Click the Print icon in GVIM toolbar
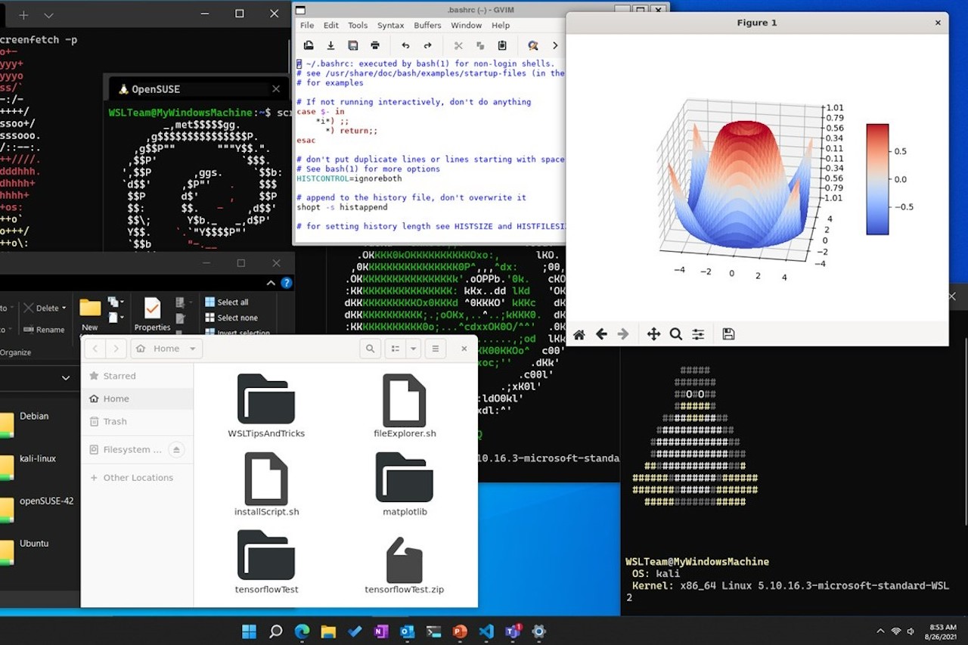The width and height of the screenshot is (968, 645). pyautogui.click(x=375, y=46)
